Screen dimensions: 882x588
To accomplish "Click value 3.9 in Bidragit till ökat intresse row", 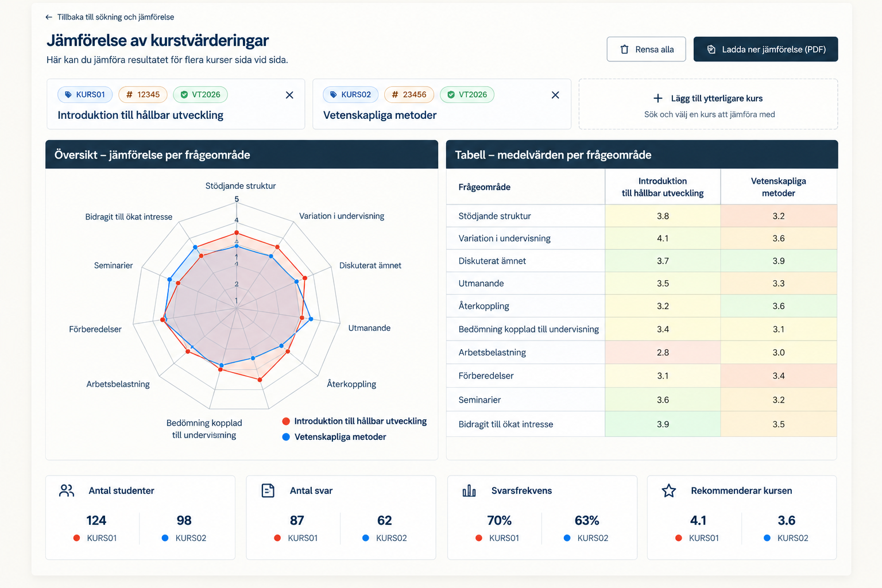I will click(x=663, y=424).
